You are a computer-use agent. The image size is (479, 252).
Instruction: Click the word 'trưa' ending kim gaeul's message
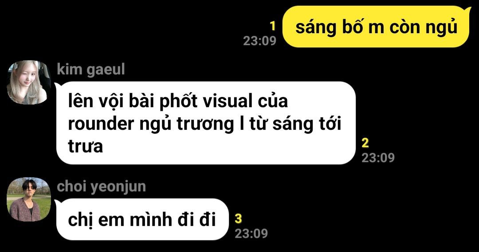pyautogui.click(x=85, y=146)
